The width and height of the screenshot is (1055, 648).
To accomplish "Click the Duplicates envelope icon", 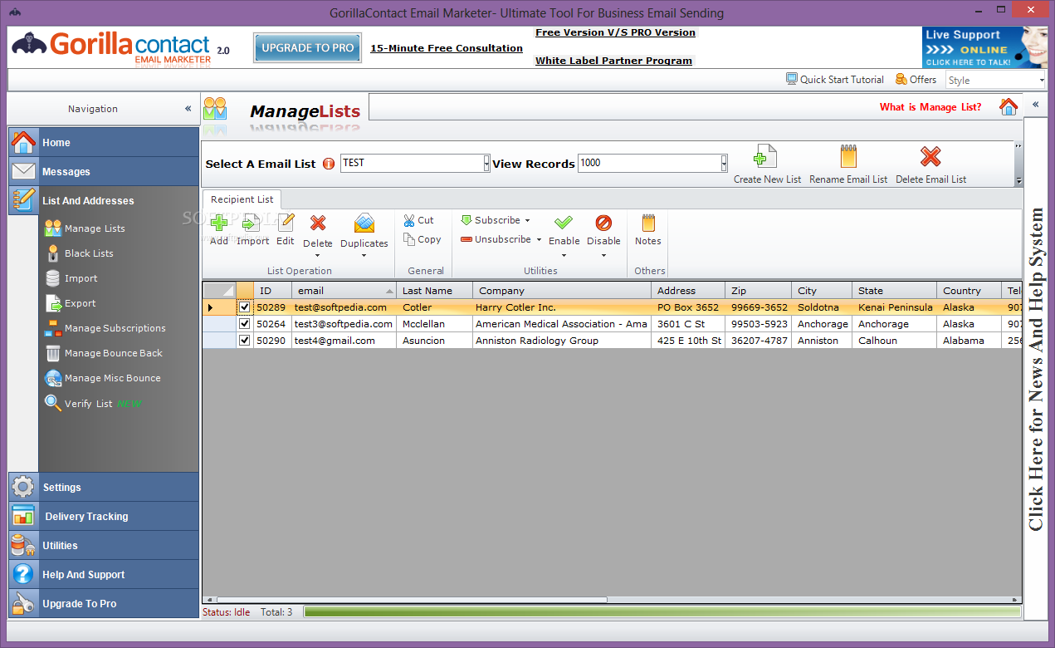I will click(364, 223).
